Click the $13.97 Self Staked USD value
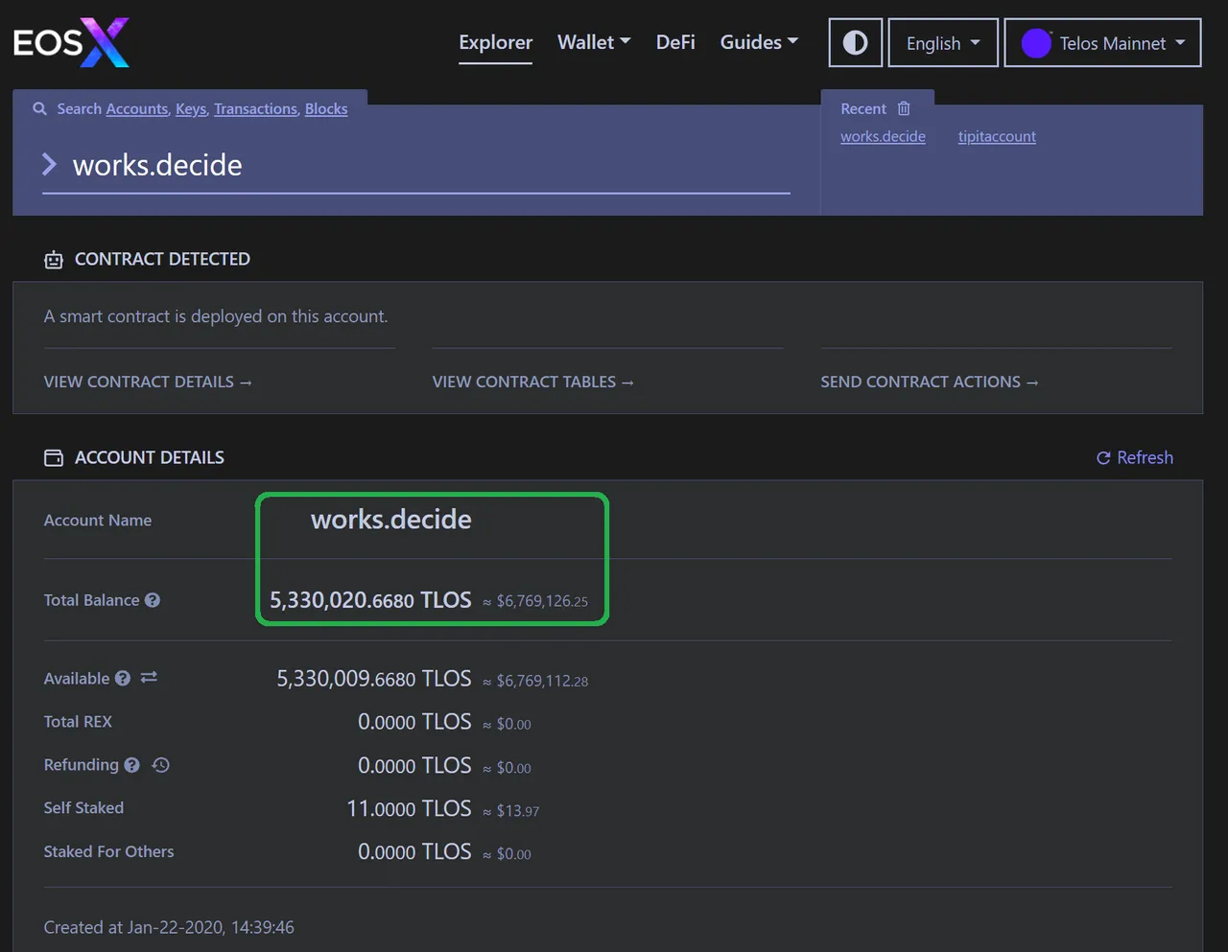The width and height of the screenshot is (1228, 952). click(x=518, y=811)
